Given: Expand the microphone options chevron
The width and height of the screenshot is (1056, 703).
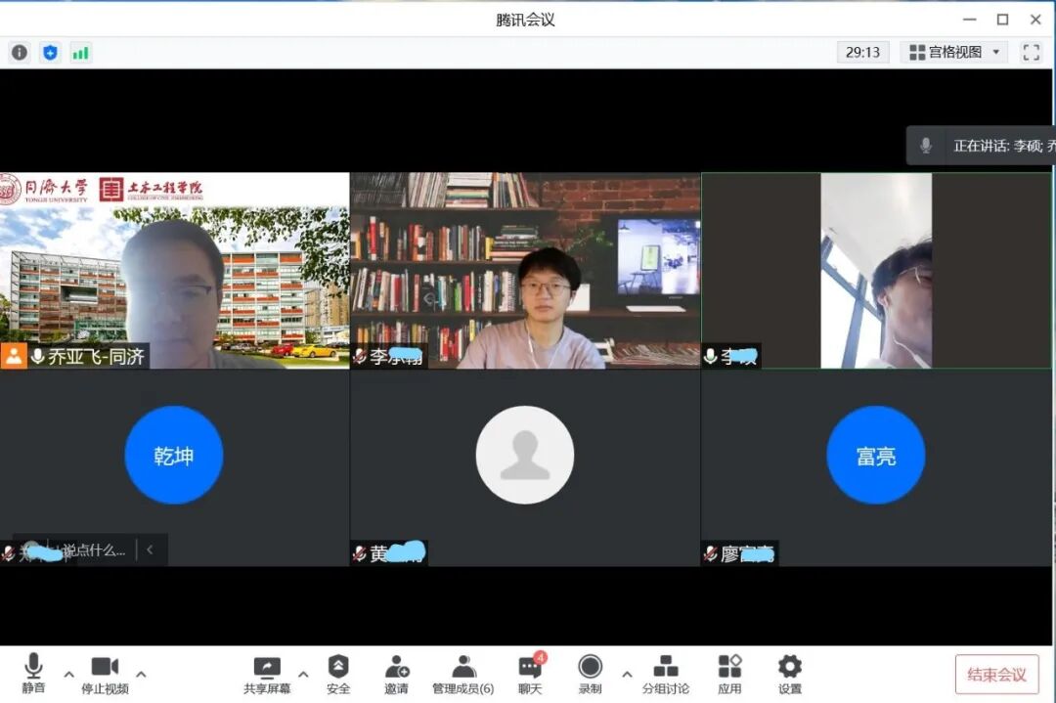Looking at the screenshot, I should (68, 675).
